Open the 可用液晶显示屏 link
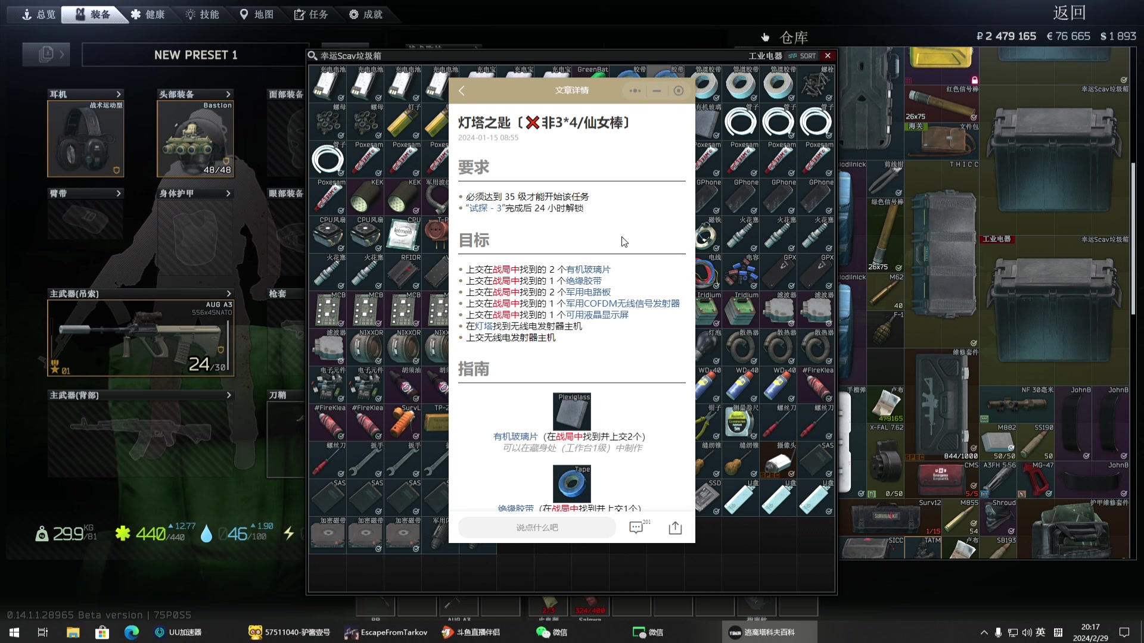This screenshot has height=643, width=1144. click(x=597, y=314)
